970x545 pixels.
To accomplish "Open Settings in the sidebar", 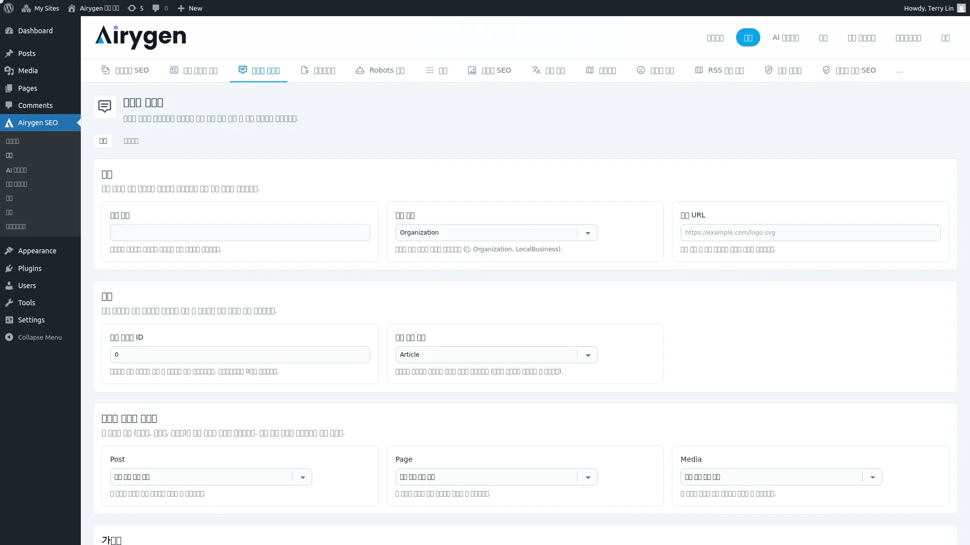I will pos(40,320).
